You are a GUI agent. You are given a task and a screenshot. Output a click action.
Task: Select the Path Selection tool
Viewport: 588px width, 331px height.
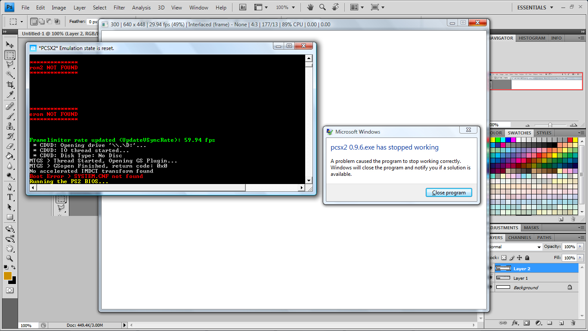coord(10,207)
